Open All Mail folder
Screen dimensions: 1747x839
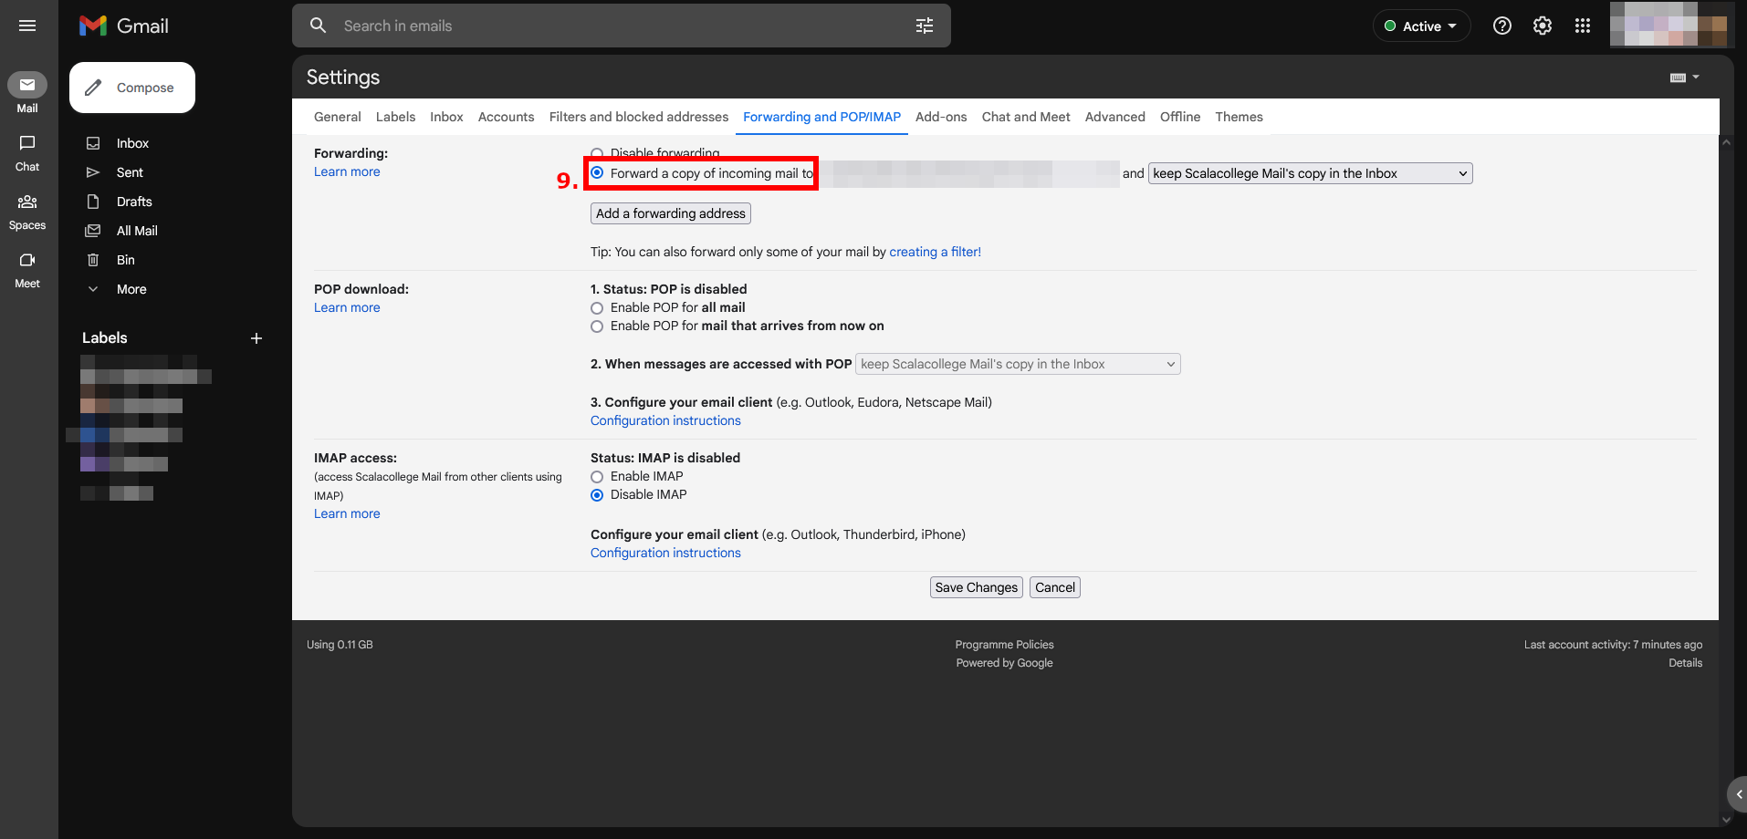pyautogui.click(x=137, y=231)
